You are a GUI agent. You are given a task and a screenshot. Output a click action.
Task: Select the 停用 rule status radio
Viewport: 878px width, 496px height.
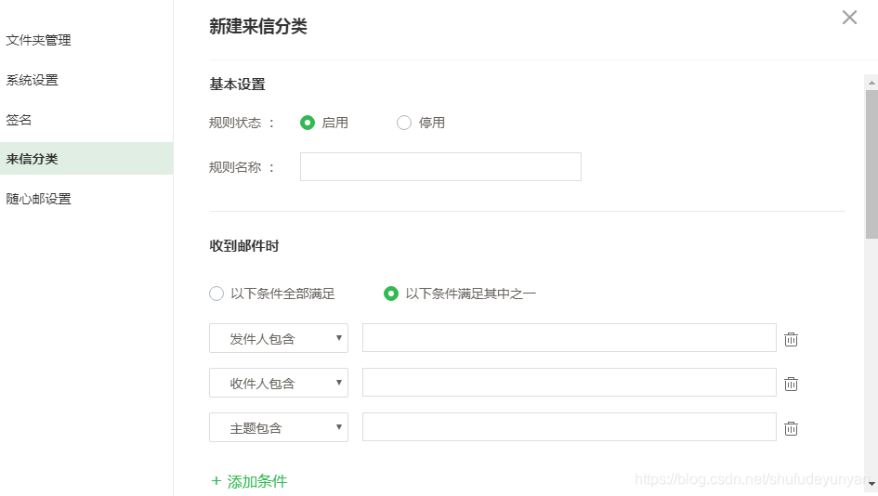click(404, 123)
